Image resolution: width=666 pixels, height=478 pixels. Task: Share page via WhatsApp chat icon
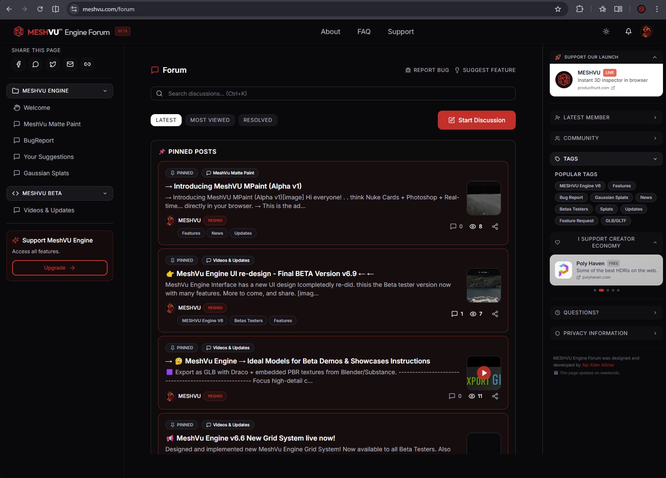tap(36, 64)
